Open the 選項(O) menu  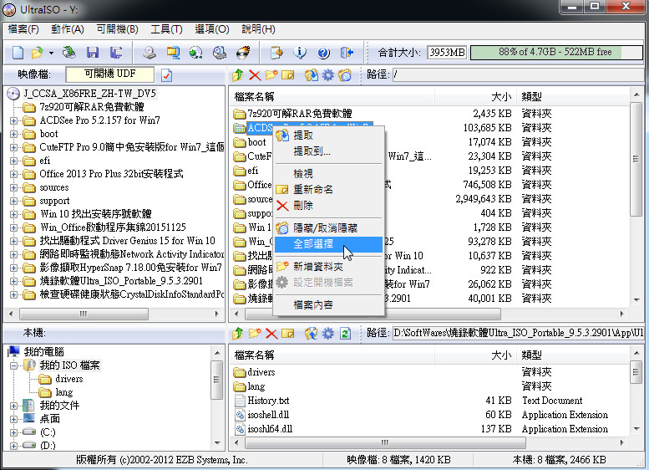[212, 29]
